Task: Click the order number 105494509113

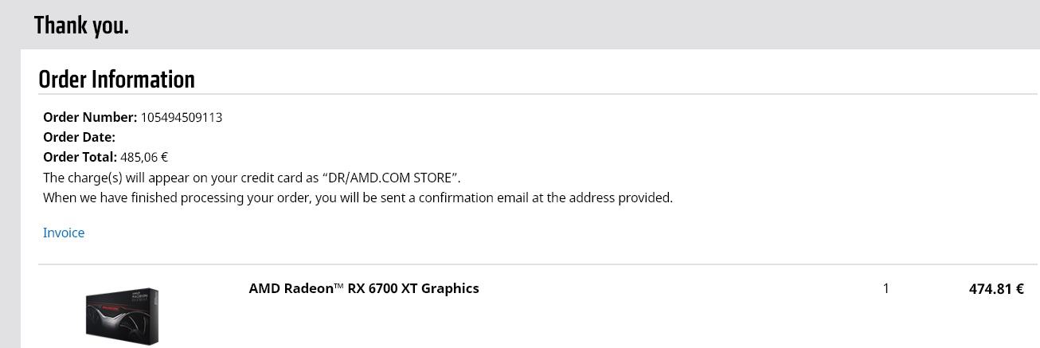Action: 182,117
